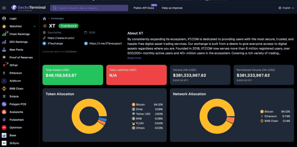This screenshot has height=147, width=297.
Task: Click the Telegram icon beside the t.me link
Action: coord(86,43)
